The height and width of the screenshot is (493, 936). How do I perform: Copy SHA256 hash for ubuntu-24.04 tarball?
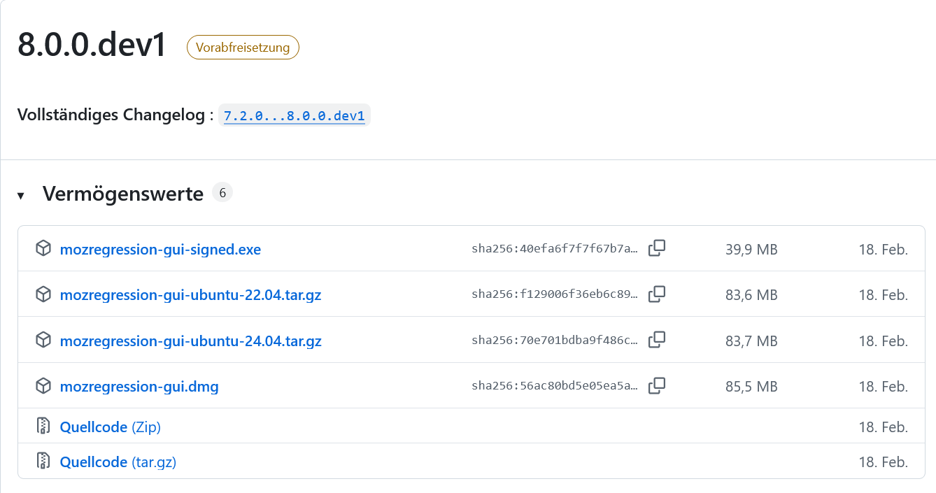coord(656,340)
